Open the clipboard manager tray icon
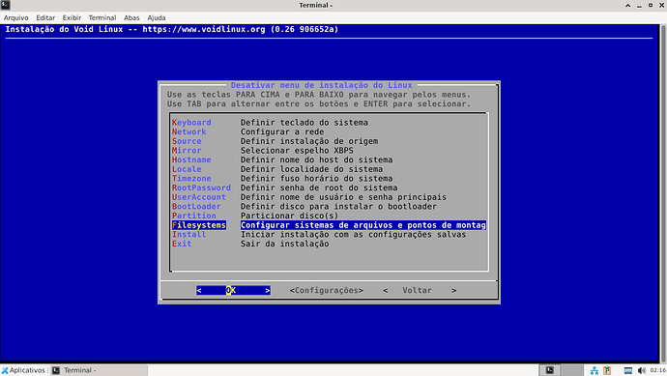This screenshot has height=376, width=667. (607, 371)
